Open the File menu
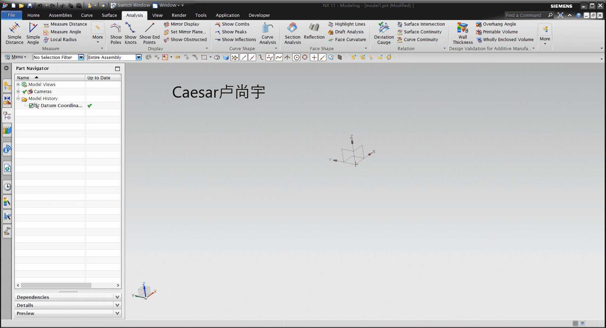 [x=11, y=15]
